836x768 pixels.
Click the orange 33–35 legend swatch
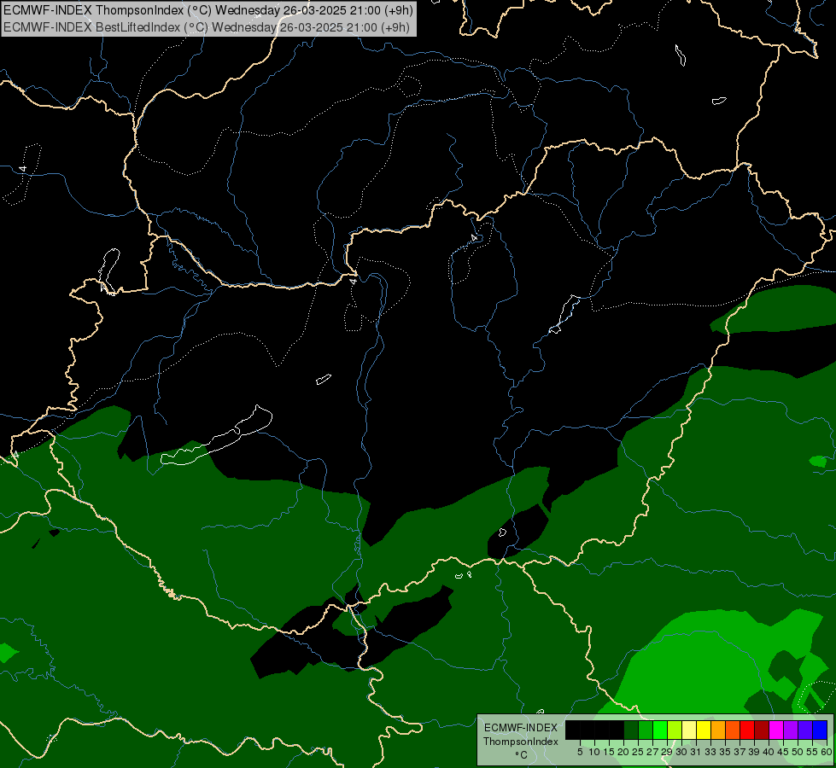pos(718,730)
